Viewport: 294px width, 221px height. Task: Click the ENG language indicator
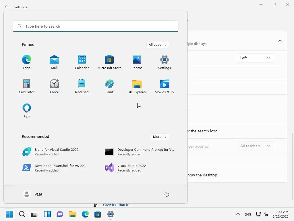click(248, 214)
